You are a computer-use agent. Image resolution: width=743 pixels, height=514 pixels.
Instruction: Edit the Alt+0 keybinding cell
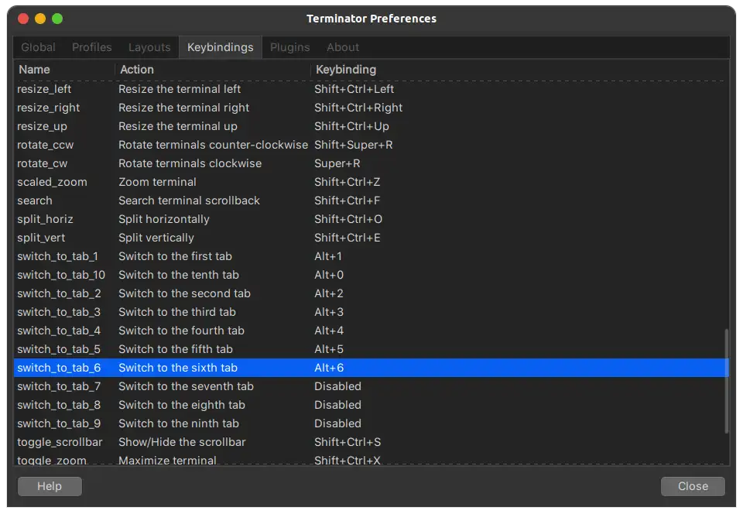pos(329,275)
